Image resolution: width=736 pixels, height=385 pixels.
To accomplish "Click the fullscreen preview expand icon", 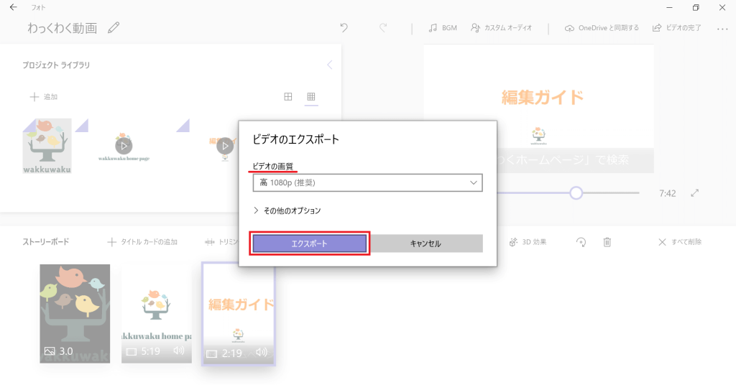I will [695, 193].
